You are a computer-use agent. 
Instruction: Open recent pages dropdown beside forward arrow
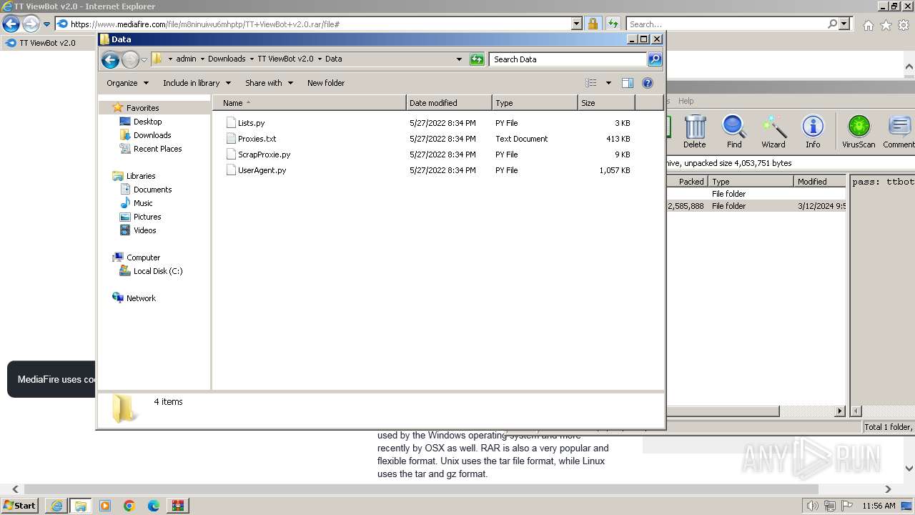[x=144, y=59]
